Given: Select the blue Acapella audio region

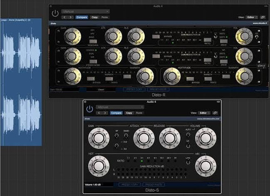Looking at the screenshot, I should click(x=21, y=82).
